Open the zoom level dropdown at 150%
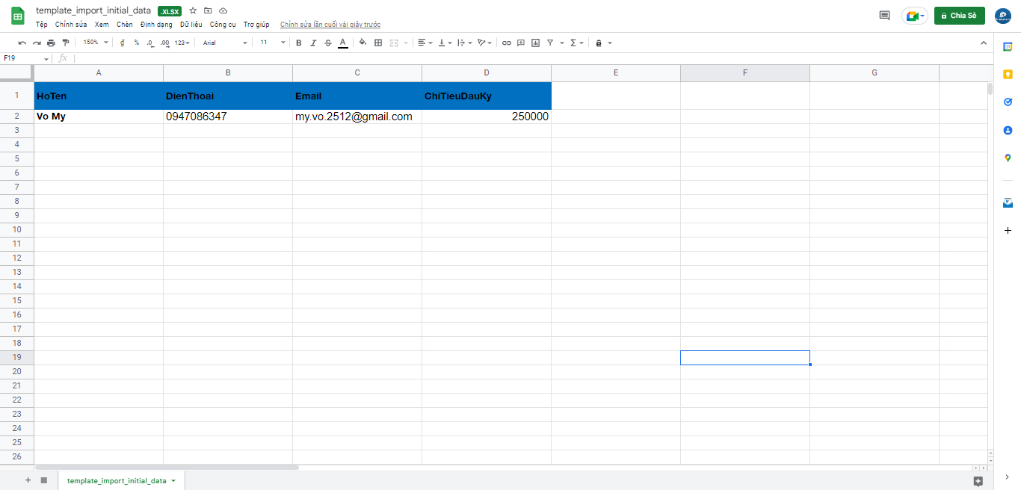 [x=96, y=43]
